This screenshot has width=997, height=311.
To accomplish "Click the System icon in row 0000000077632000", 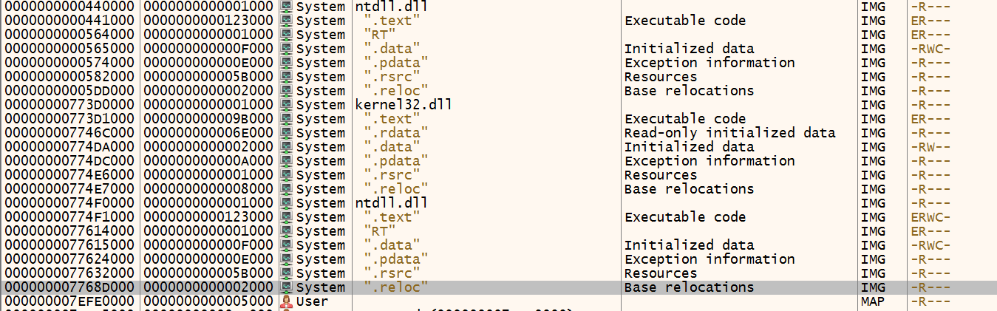I will (x=287, y=273).
